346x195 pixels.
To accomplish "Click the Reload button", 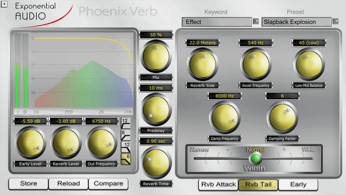I will pyautogui.click(x=68, y=183).
